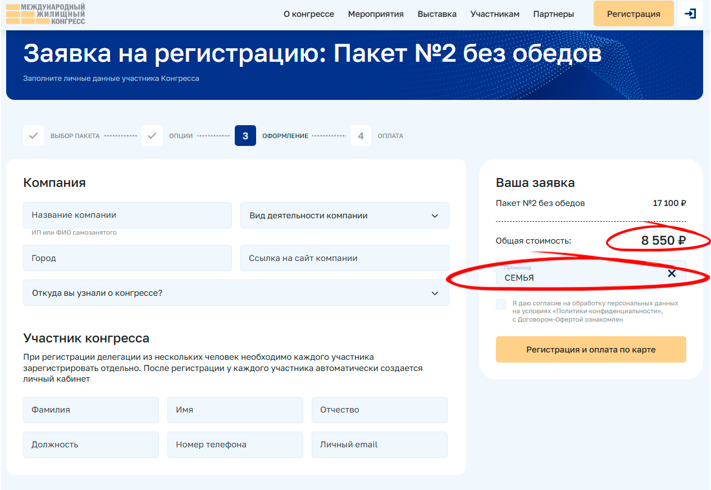Tick the personal data consent checkbox

pos(501,304)
